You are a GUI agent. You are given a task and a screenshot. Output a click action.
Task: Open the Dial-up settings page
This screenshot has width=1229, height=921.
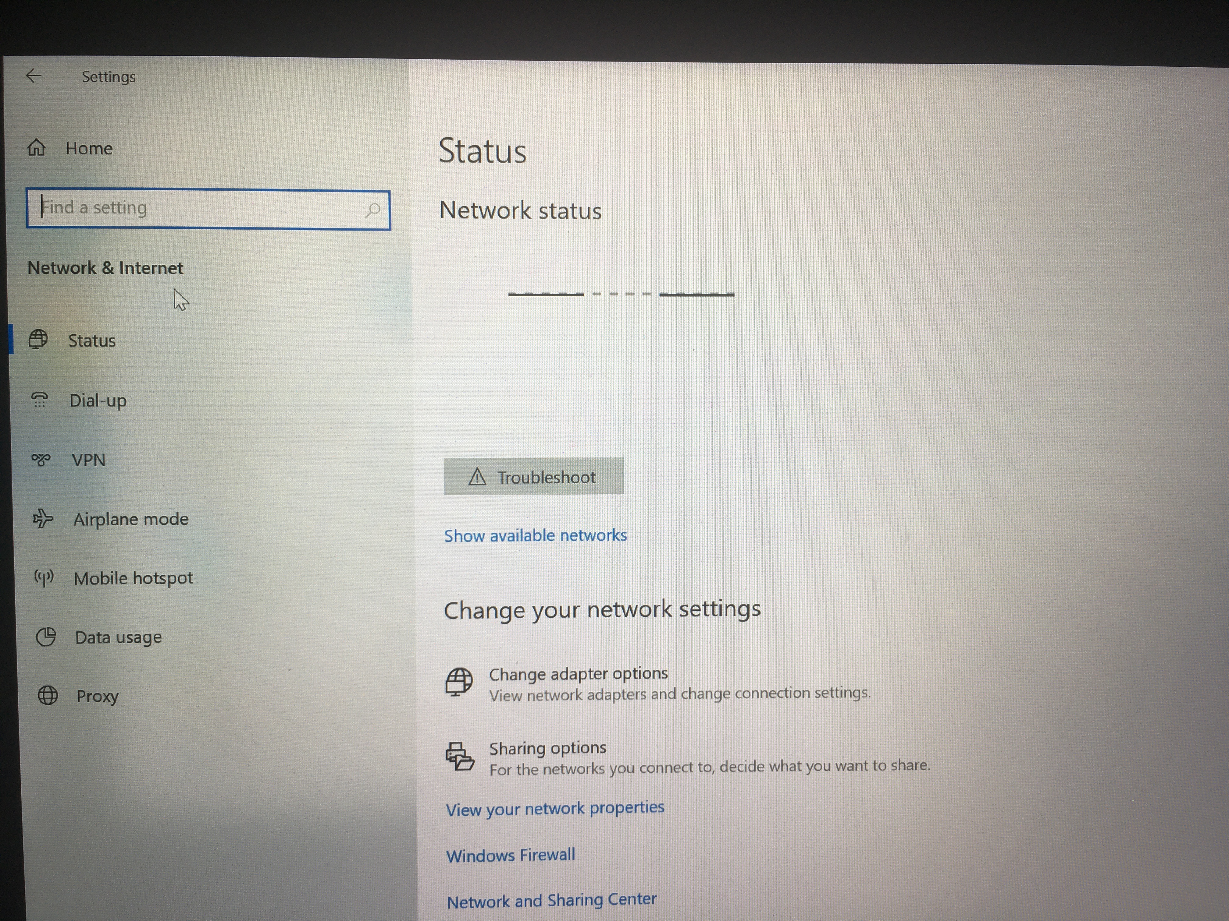click(x=98, y=400)
